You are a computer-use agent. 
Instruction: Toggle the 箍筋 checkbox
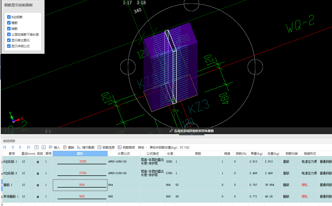tap(9, 23)
